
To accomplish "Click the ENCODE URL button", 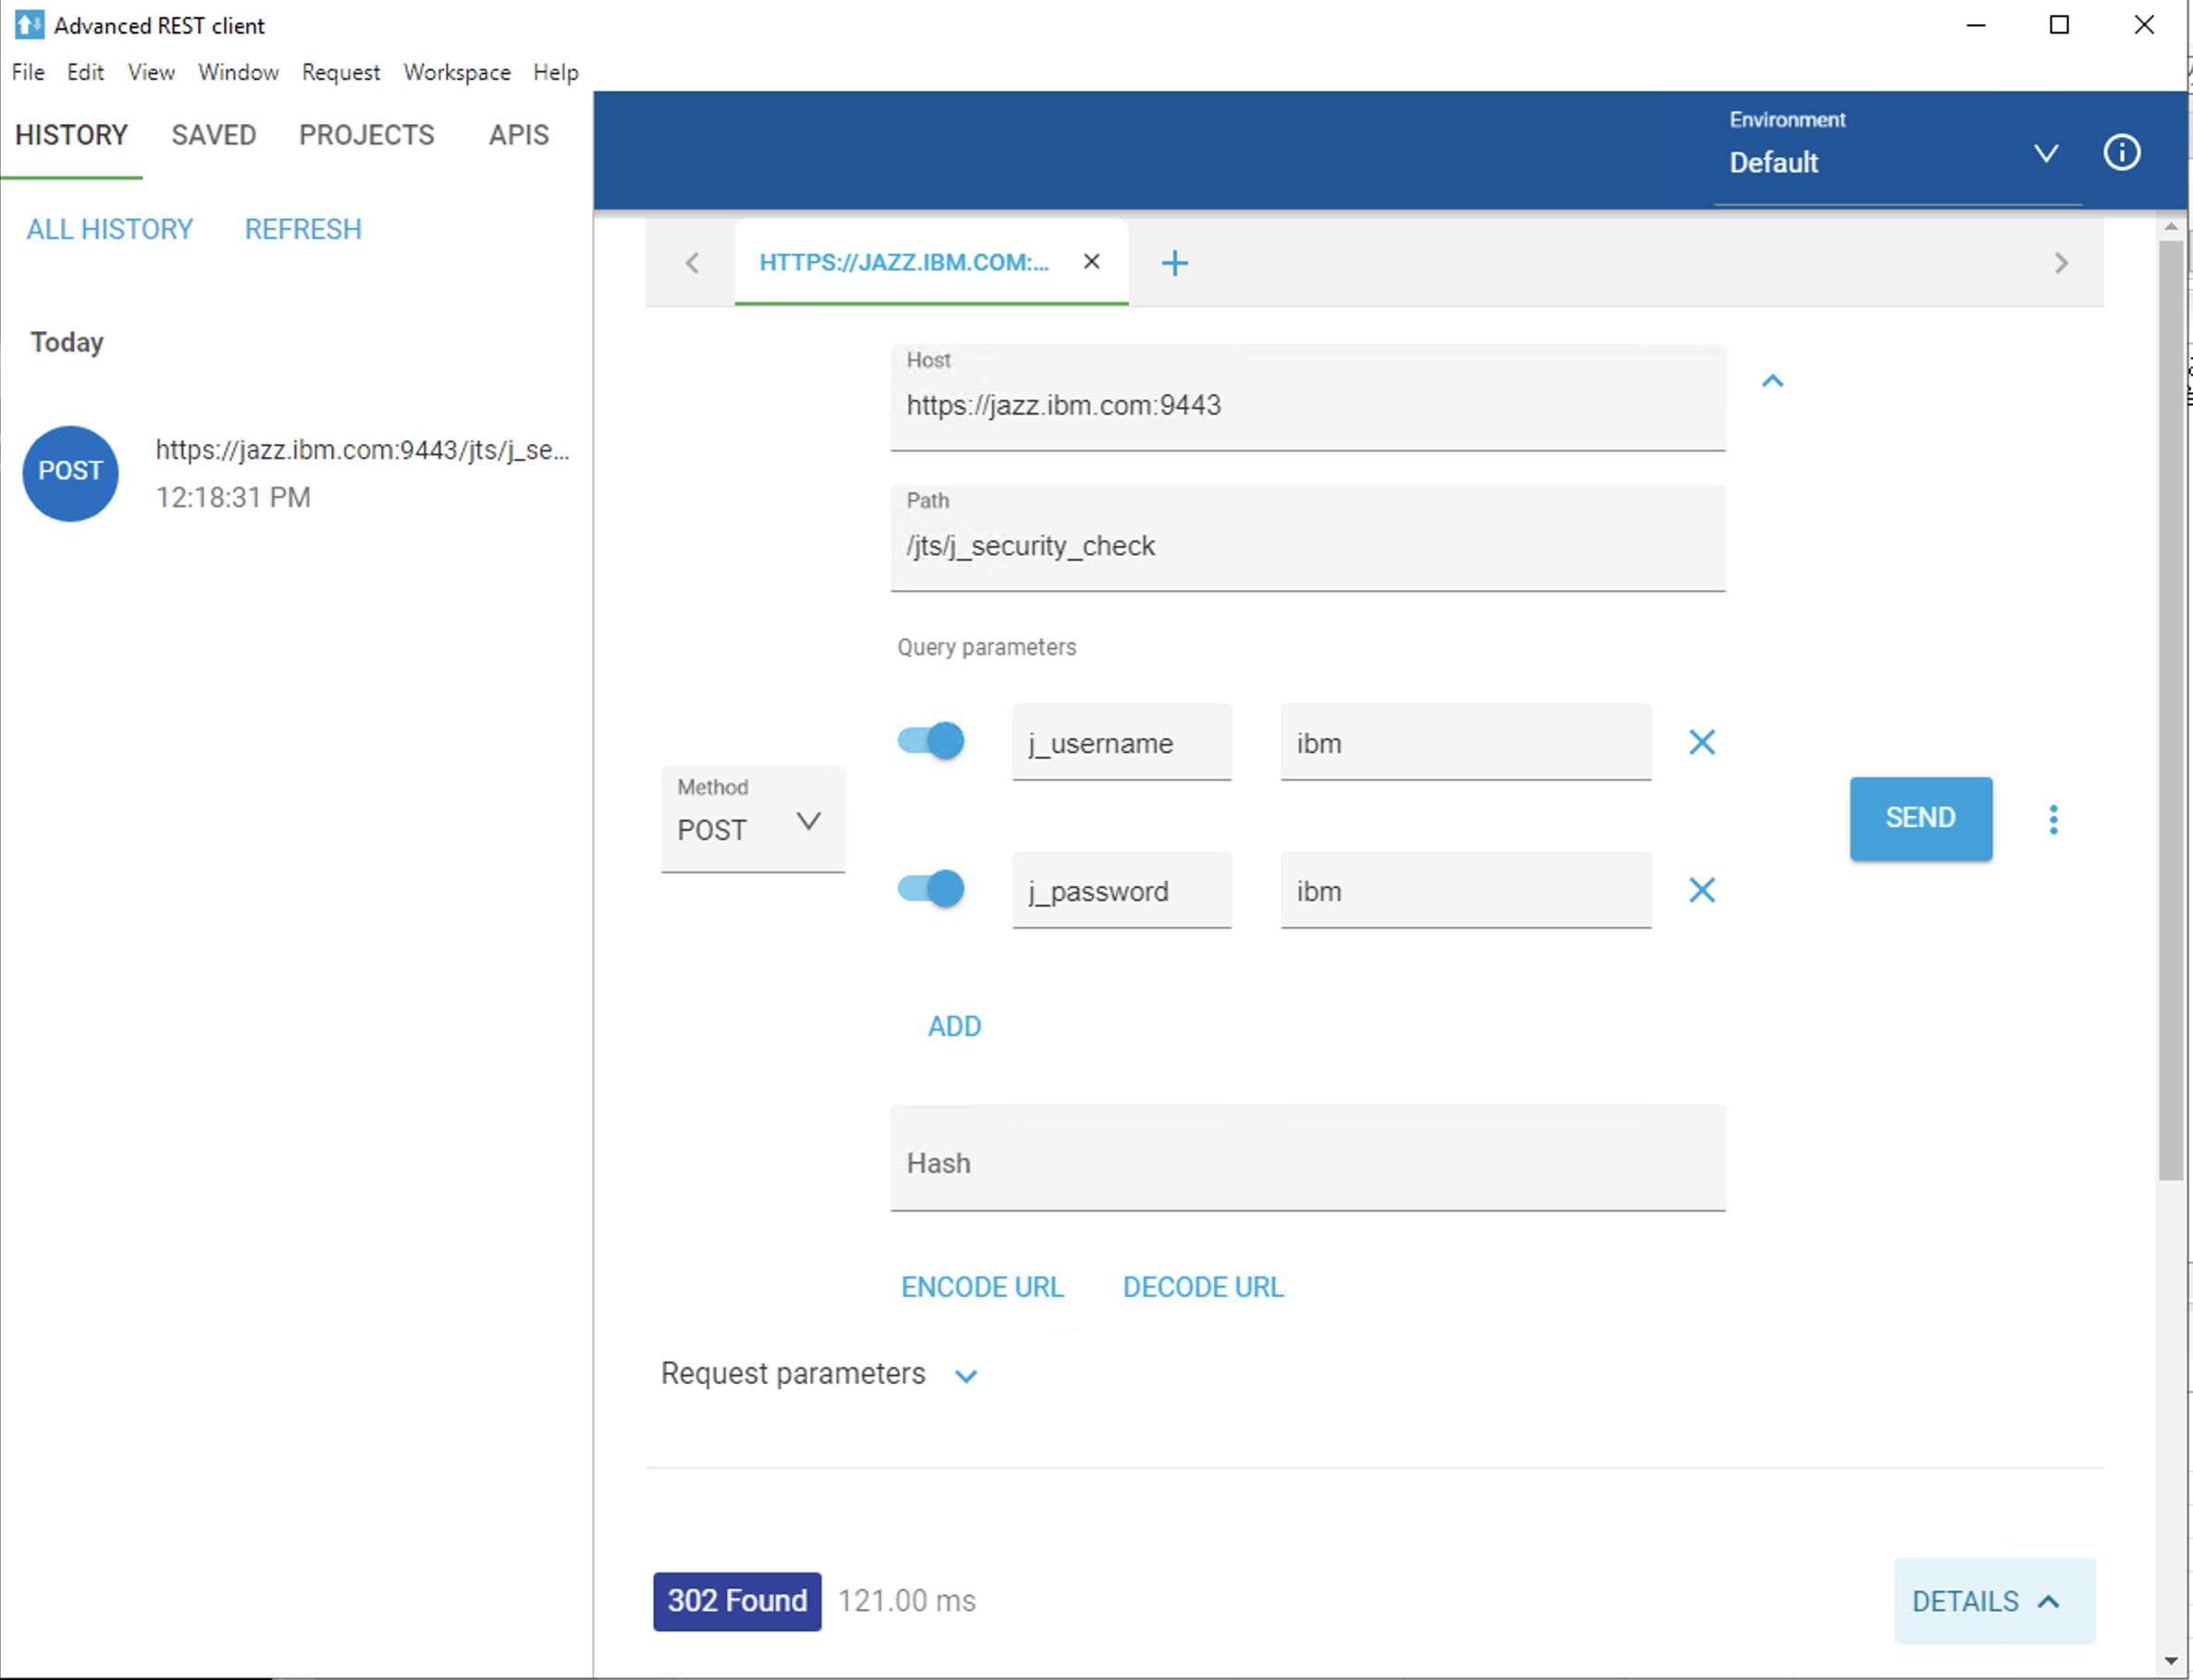I will (982, 1287).
